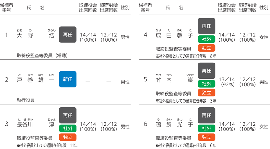Screen dimensions: 270x149
Task: Select the green 社外 badge for 鵜飼光子
Action: (206, 128)
